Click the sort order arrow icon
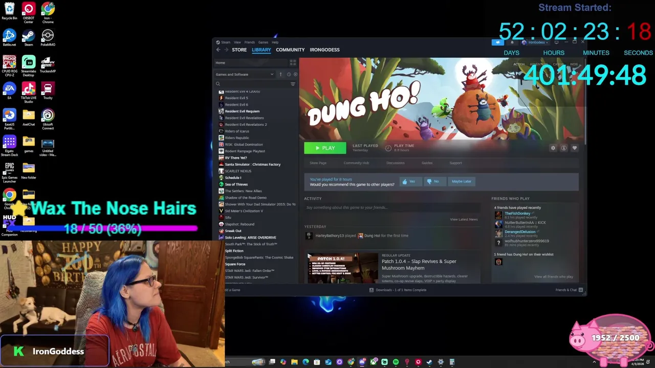This screenshot has height=368, width=655. coord(280,75)
